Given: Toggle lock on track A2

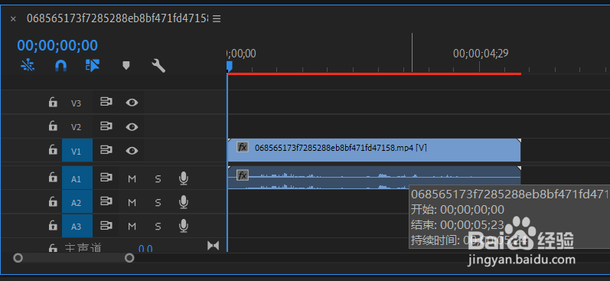Looking at the screenshot, I should pos(53,202).
